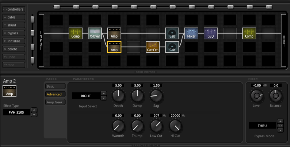Click the redo button
The image size is (290, 147).
point(14,65)
